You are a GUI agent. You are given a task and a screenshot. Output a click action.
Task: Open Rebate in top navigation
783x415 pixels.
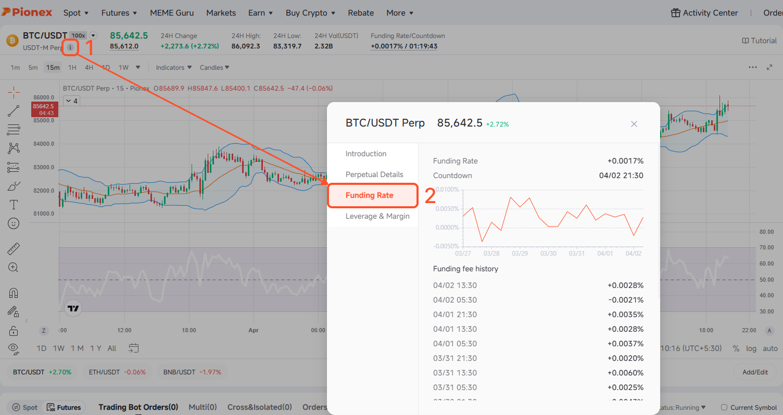361,12
